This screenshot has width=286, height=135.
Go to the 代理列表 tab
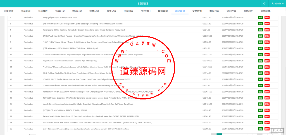point(128,11)
